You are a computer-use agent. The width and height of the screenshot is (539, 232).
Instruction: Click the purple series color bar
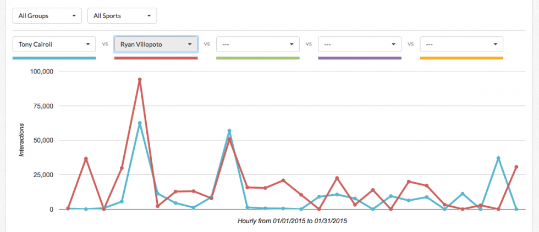[x=360, y=58]
